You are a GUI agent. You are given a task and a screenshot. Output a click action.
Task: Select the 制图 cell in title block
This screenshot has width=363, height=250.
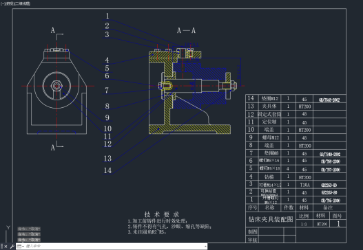coord(252,231)
